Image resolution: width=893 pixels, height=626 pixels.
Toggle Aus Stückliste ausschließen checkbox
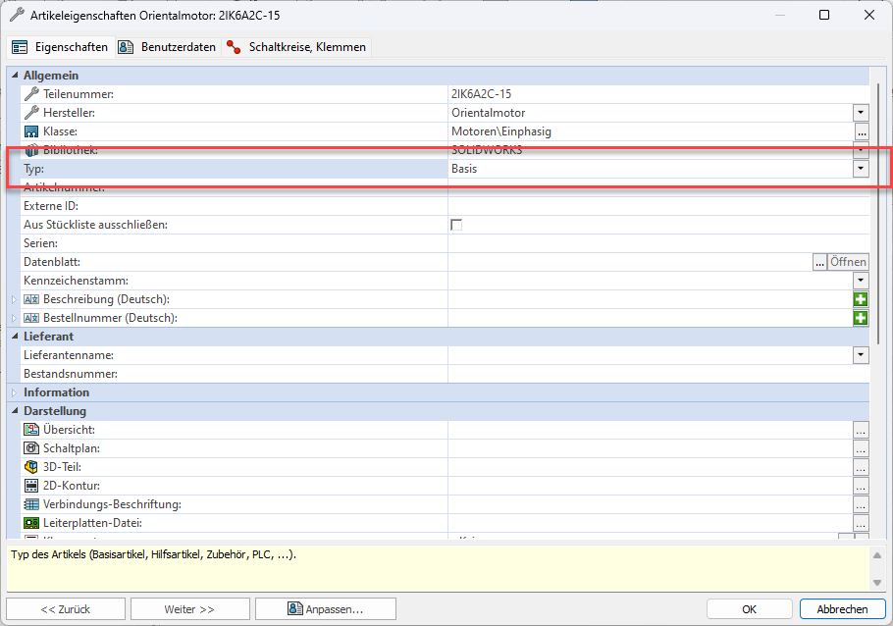click(456, 225)
